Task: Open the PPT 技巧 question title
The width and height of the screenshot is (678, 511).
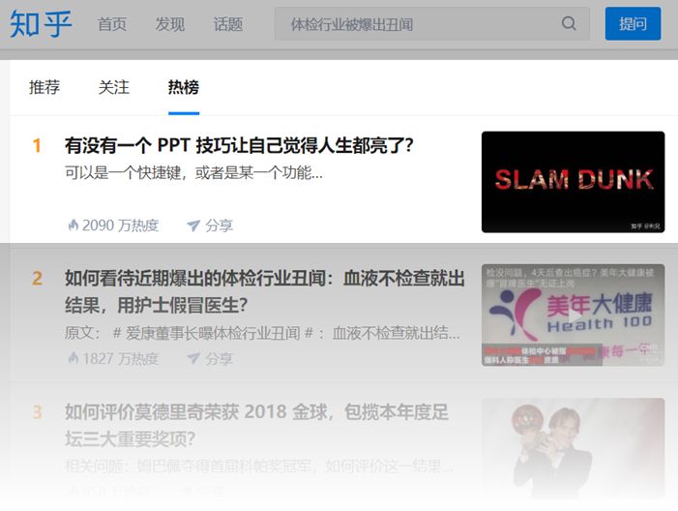Action: click(239, 145)
